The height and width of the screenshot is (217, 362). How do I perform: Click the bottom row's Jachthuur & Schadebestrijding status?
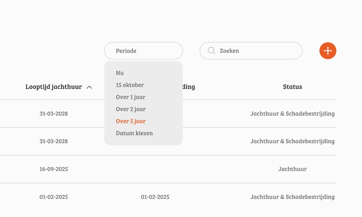pos(293,197)
